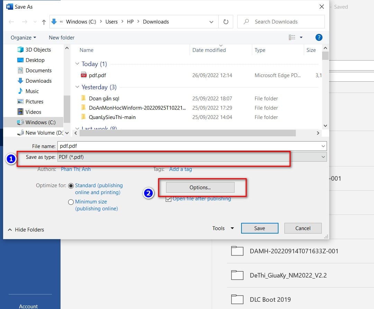This screenshot has height=309, width=374.
Task: Click the Search Downloads field
Action: 281,22
